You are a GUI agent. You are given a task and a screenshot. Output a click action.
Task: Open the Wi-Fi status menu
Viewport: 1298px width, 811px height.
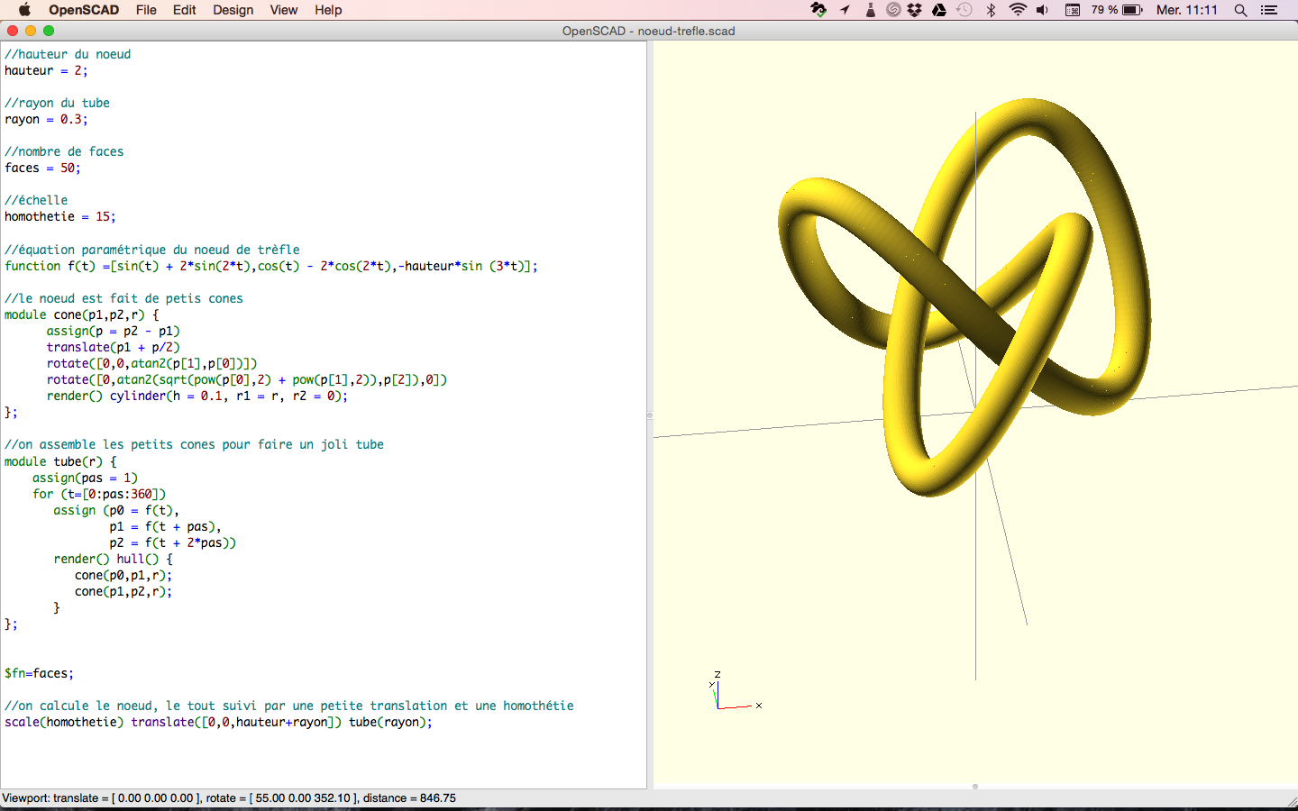[1018, 10]
